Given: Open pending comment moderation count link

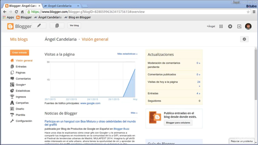Looking at the screenshot, I should point(198,63).
